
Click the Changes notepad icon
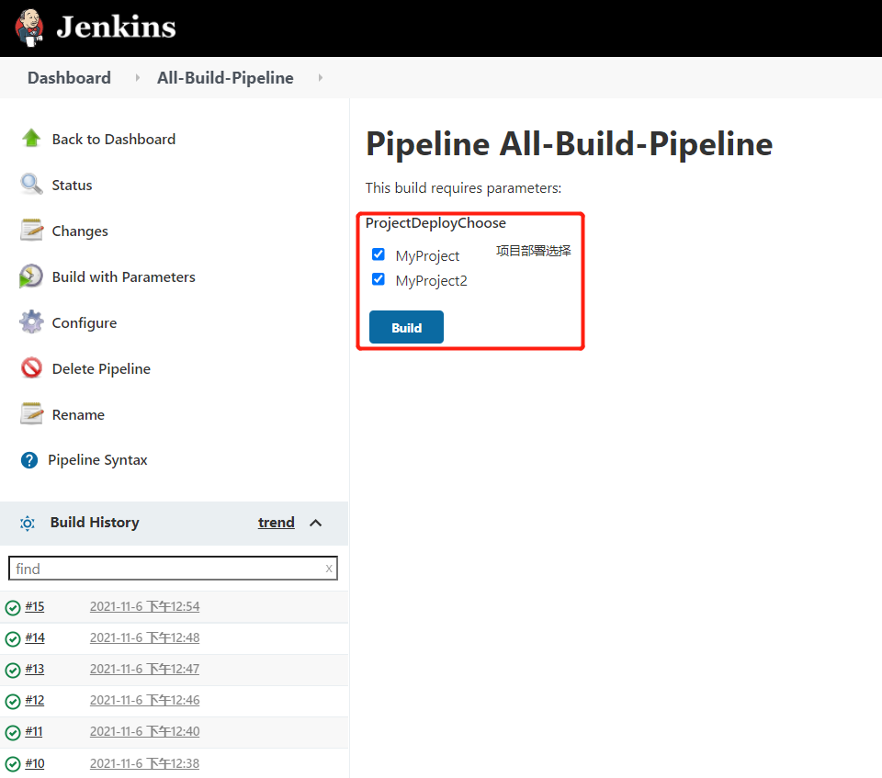[x=31, y=231]
